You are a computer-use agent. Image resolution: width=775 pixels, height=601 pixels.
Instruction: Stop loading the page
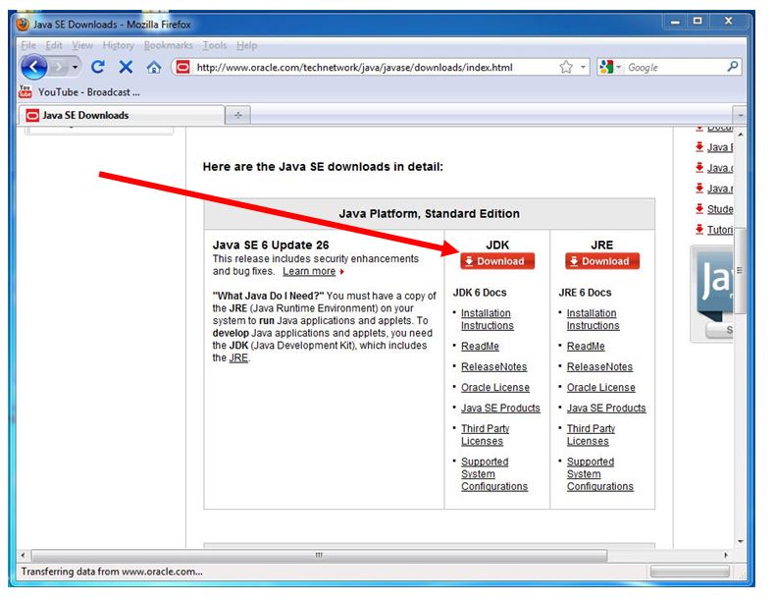pyautogui.click(x=126, y=68)
